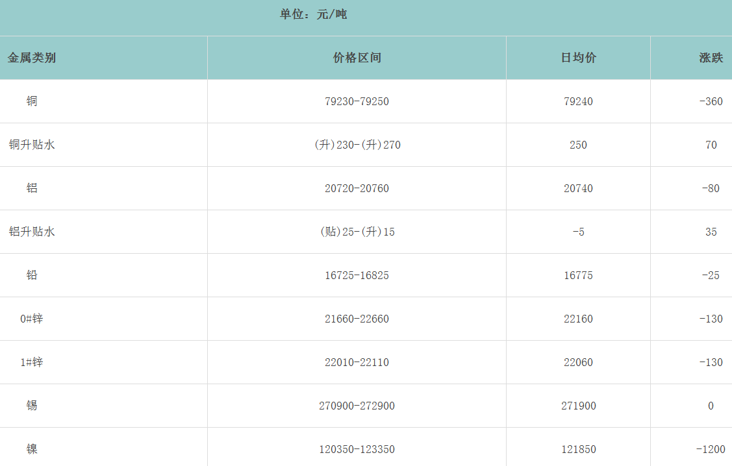Click the 价格区间 column header
This screenshot has height=466, width=732.
click(x=357, y=58)
